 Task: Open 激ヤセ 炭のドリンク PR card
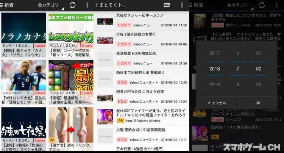pos(71,129)
